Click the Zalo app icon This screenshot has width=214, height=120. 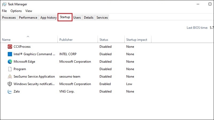pyautogui.click(x=10, y=91)
